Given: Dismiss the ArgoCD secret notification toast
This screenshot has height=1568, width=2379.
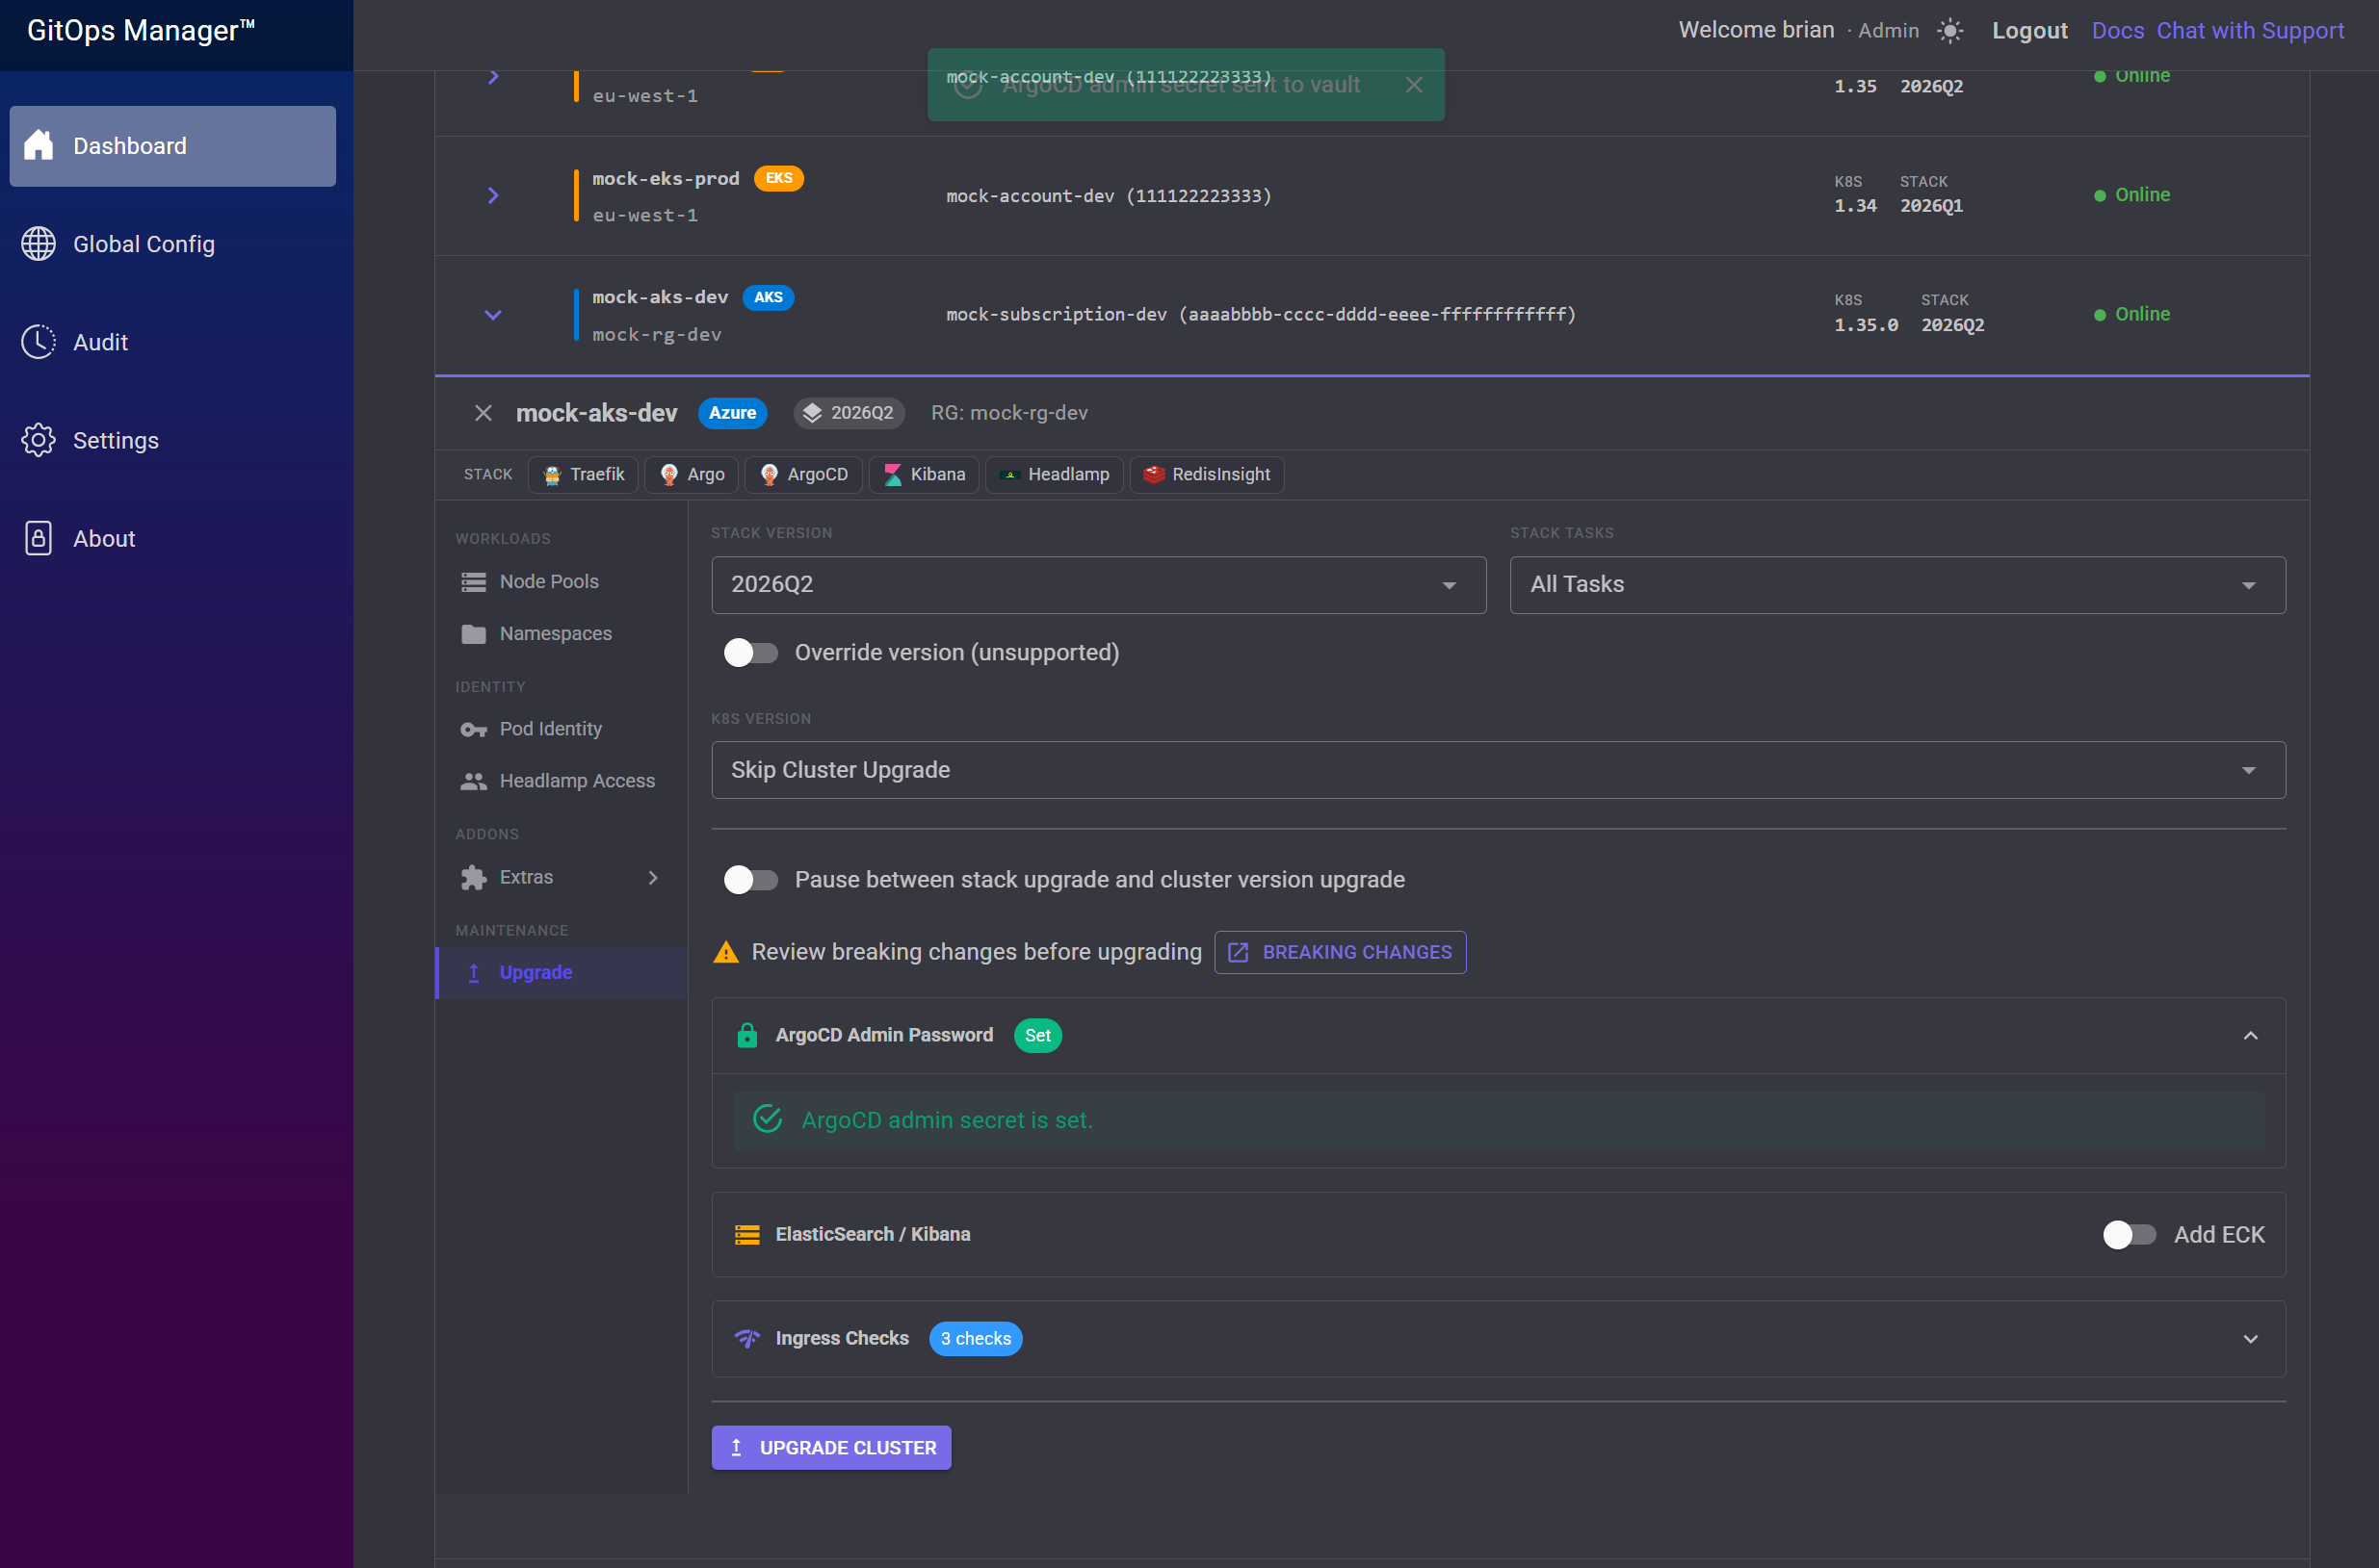Looking at the screenshot, I should (1414, 85).
